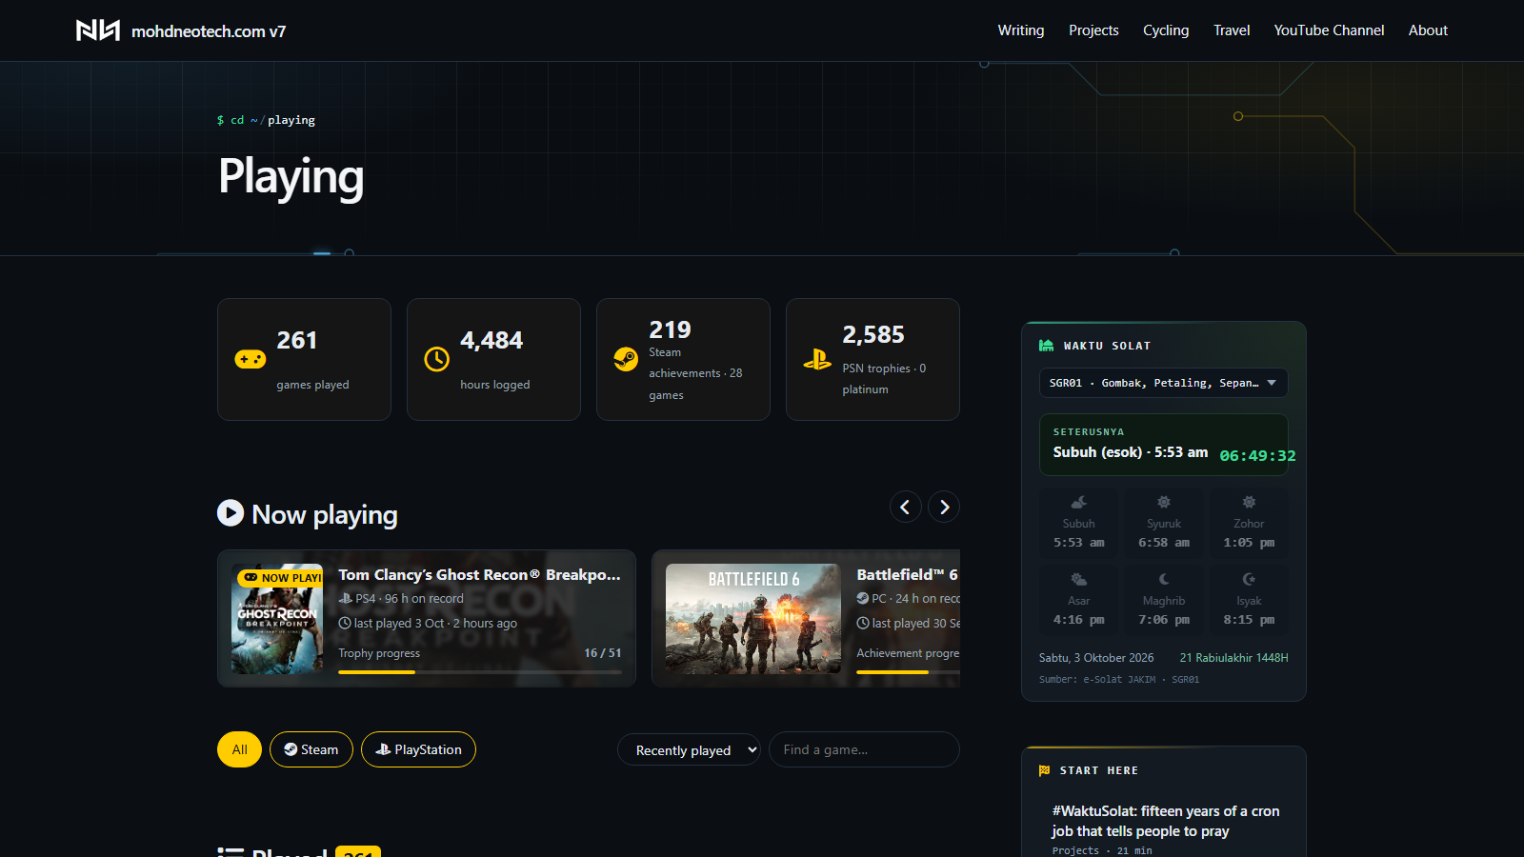The width and height of the screenshot is (1524, 857).
Task: Open the Recently played sort dropdown
Action: click(x=689, y=750)
